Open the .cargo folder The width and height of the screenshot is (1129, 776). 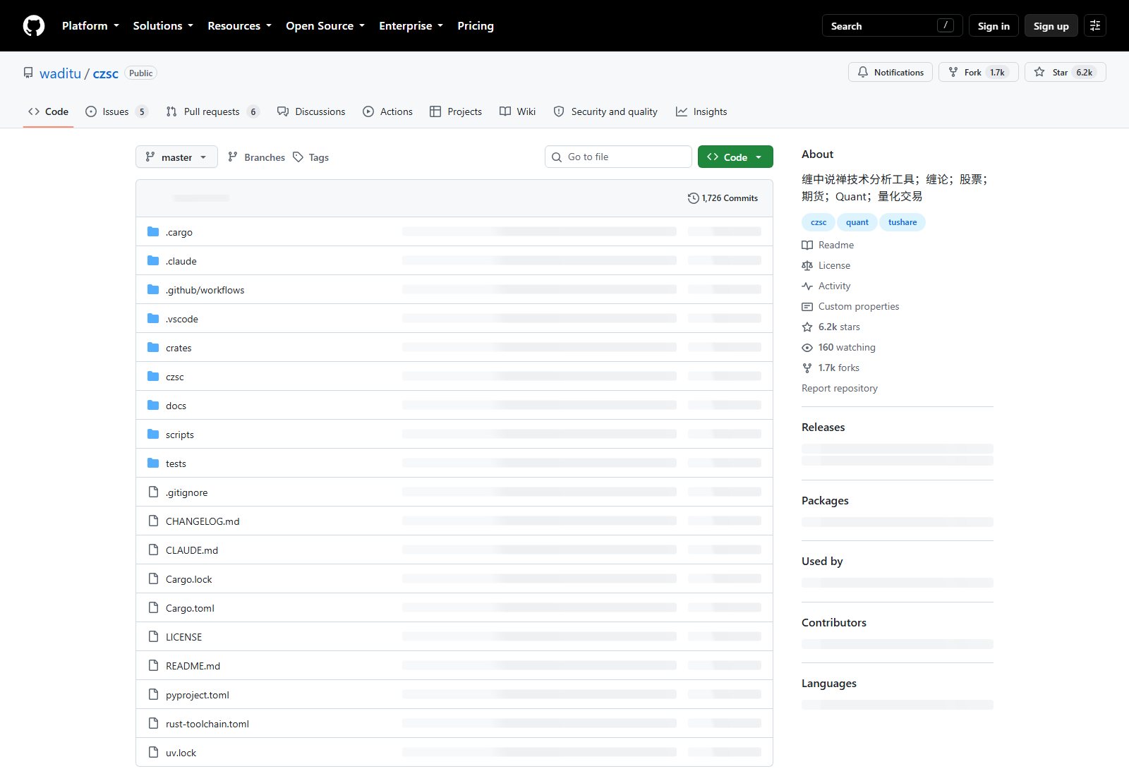coord(179,232)
